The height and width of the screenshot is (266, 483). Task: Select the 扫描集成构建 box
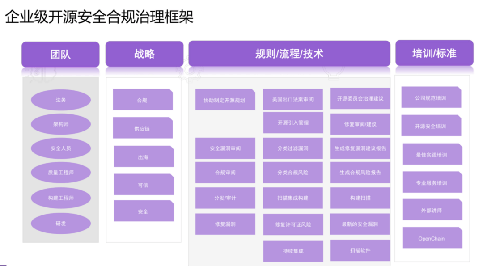coord(292,198)
